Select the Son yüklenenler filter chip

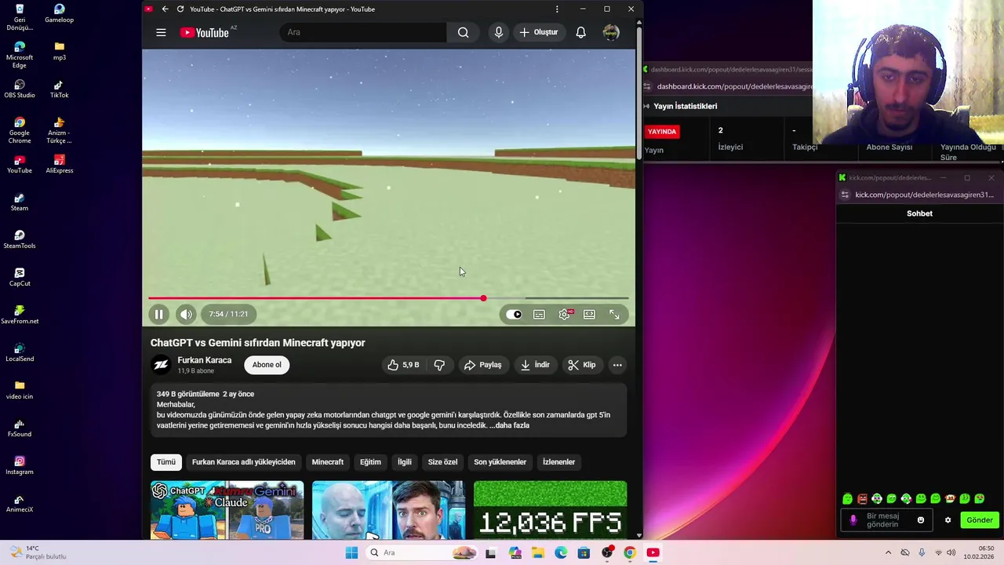(x=500, y=462)
